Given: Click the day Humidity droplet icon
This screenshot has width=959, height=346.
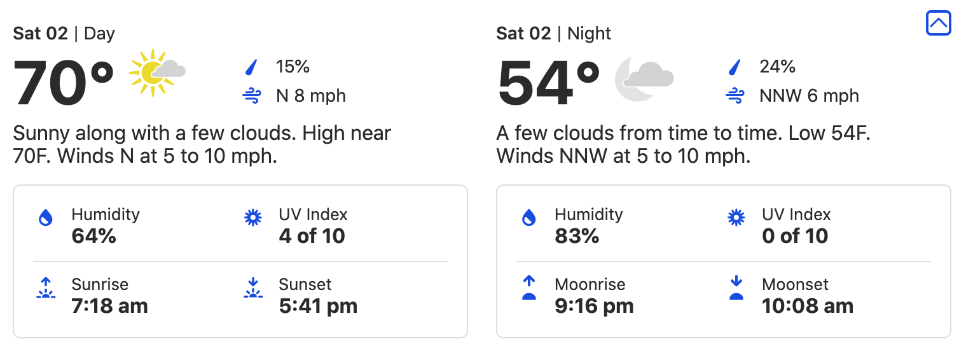Looking at the screenshot, I should [x=46, y=218].
